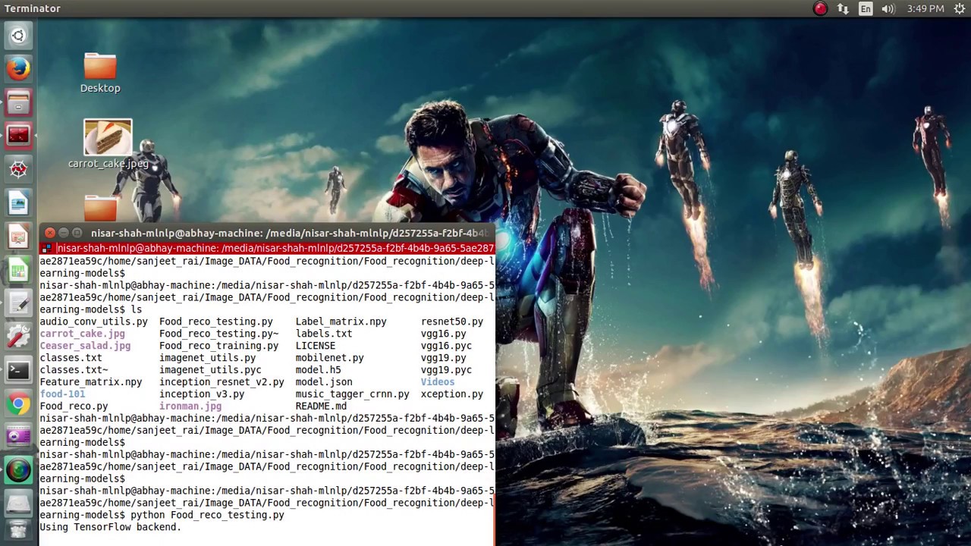The height and width of the screenshot is (546, 971).
Task: Open the text editor pencil icon
Action: [x=18, y=303]
